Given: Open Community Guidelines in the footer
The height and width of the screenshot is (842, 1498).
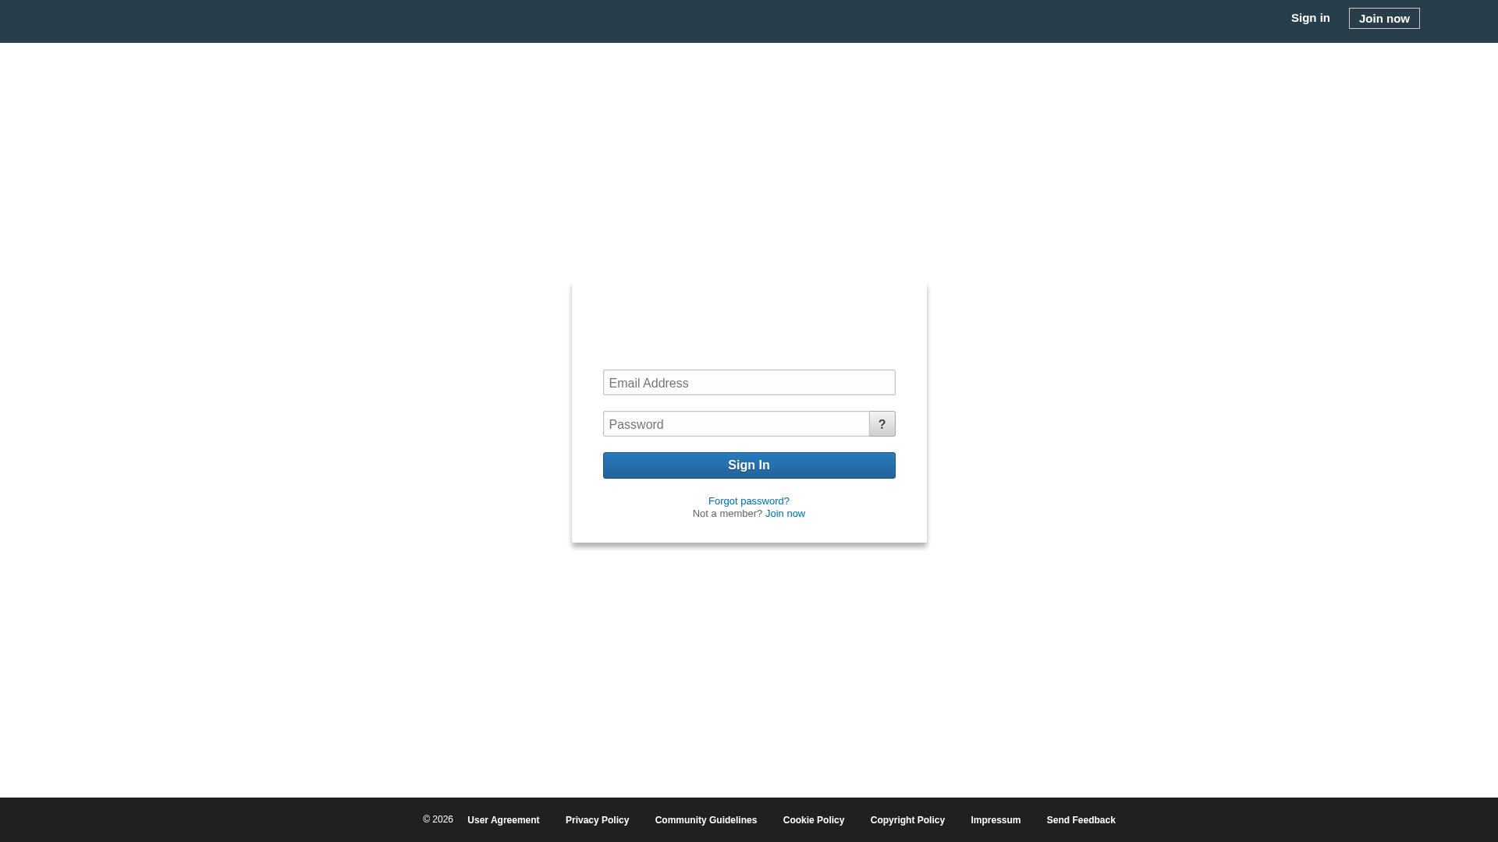Looking at the screenshot, I should 706,820.
